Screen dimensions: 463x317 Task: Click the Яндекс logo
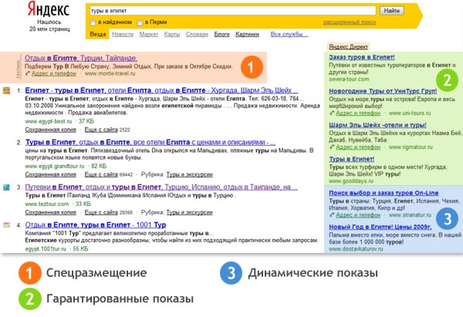[x=49, y=9]
